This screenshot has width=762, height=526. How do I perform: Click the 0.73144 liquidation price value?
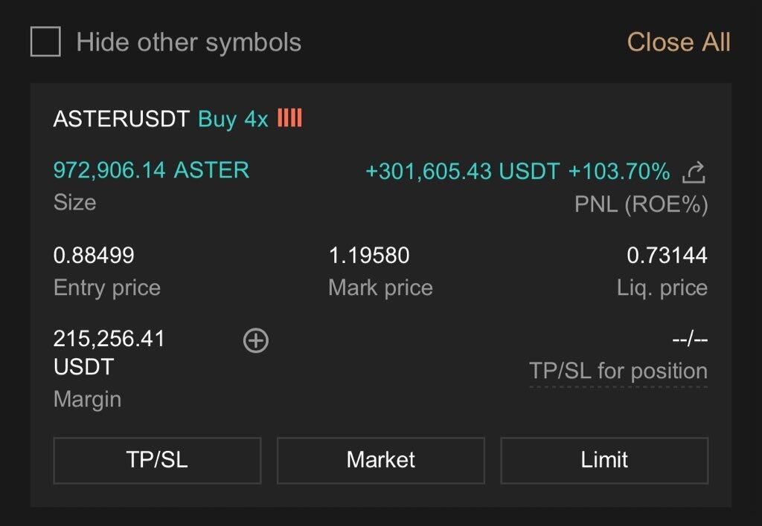[x=667, y=256]
